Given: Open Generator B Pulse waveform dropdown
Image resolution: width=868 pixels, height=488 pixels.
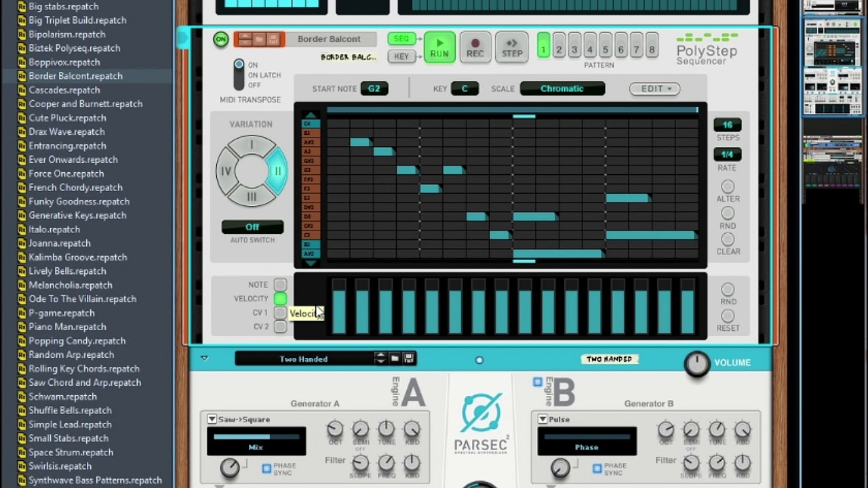Looking at the screenshot, I should 542,420.
